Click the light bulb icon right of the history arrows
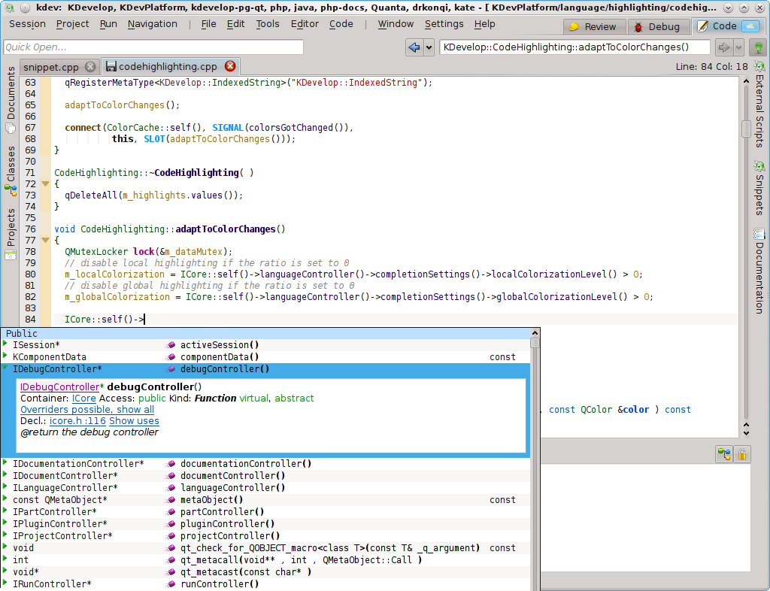Screen dimensions: 770x591 (x=759, y=47)
